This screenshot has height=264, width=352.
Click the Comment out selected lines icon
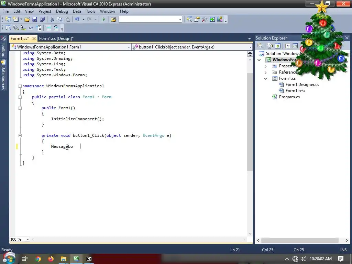coord(48,28)
